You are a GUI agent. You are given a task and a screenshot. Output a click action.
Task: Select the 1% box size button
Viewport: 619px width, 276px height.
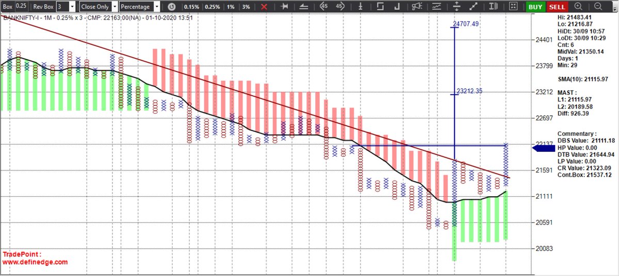click(231, 7)
